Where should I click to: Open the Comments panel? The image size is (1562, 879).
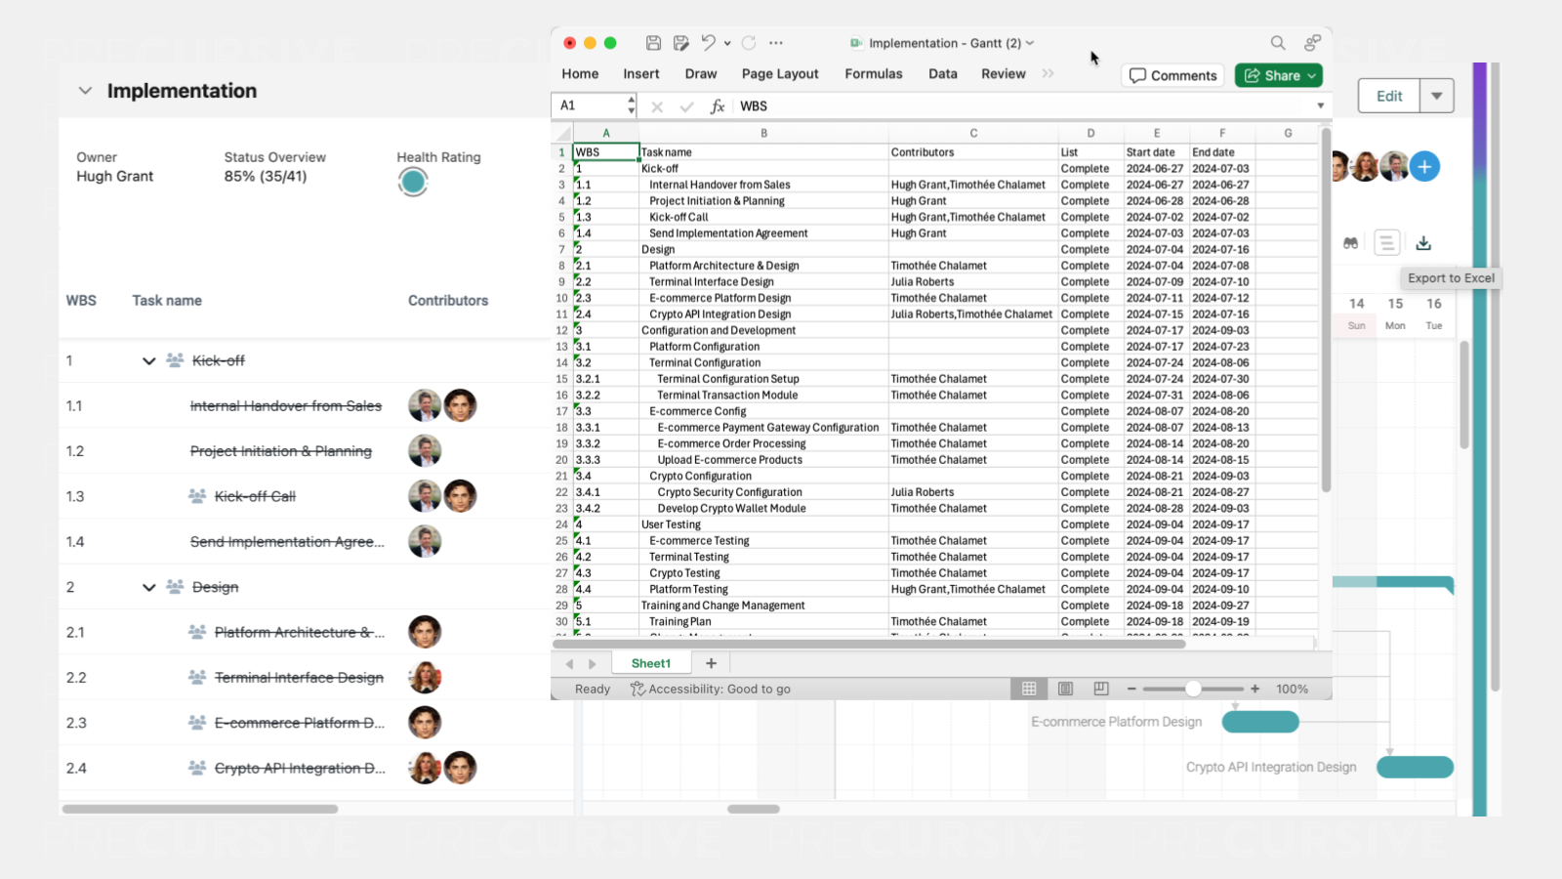click(1171, 75)
